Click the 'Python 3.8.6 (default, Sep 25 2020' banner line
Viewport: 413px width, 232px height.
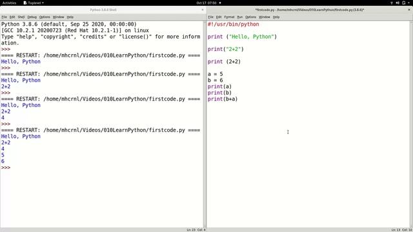point(69,24)
